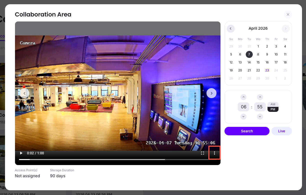Image resolution: width=306 pixels, height=195 pixels.
Task: Show previous month in calendar
Action: pos(230,29)
